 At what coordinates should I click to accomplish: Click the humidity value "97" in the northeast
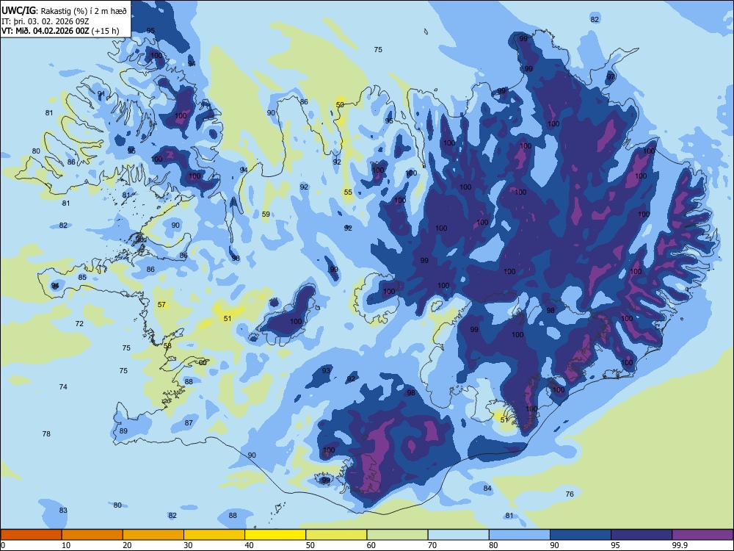click(611, 76)
